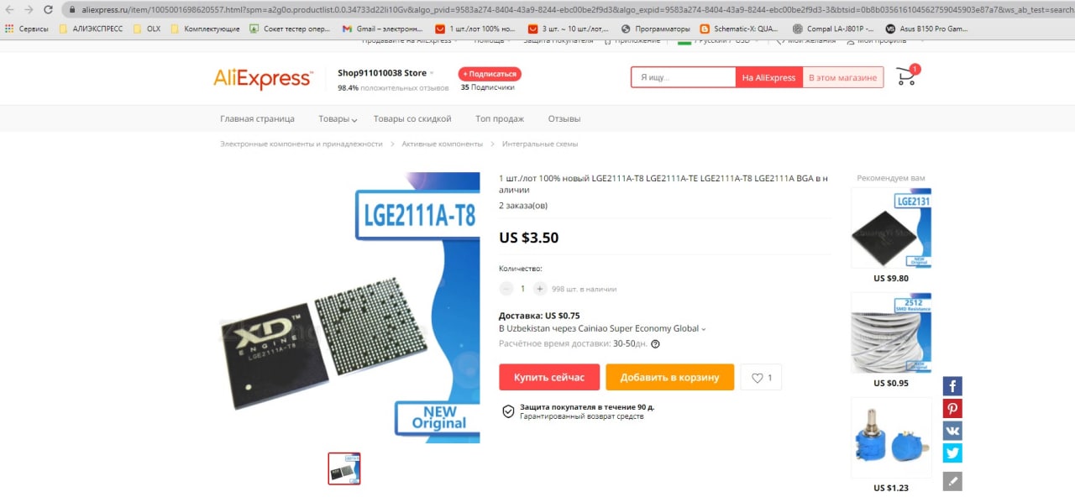Click Добавить в корзину button
Screen dimensions: 1075x497
click(669, 377)
